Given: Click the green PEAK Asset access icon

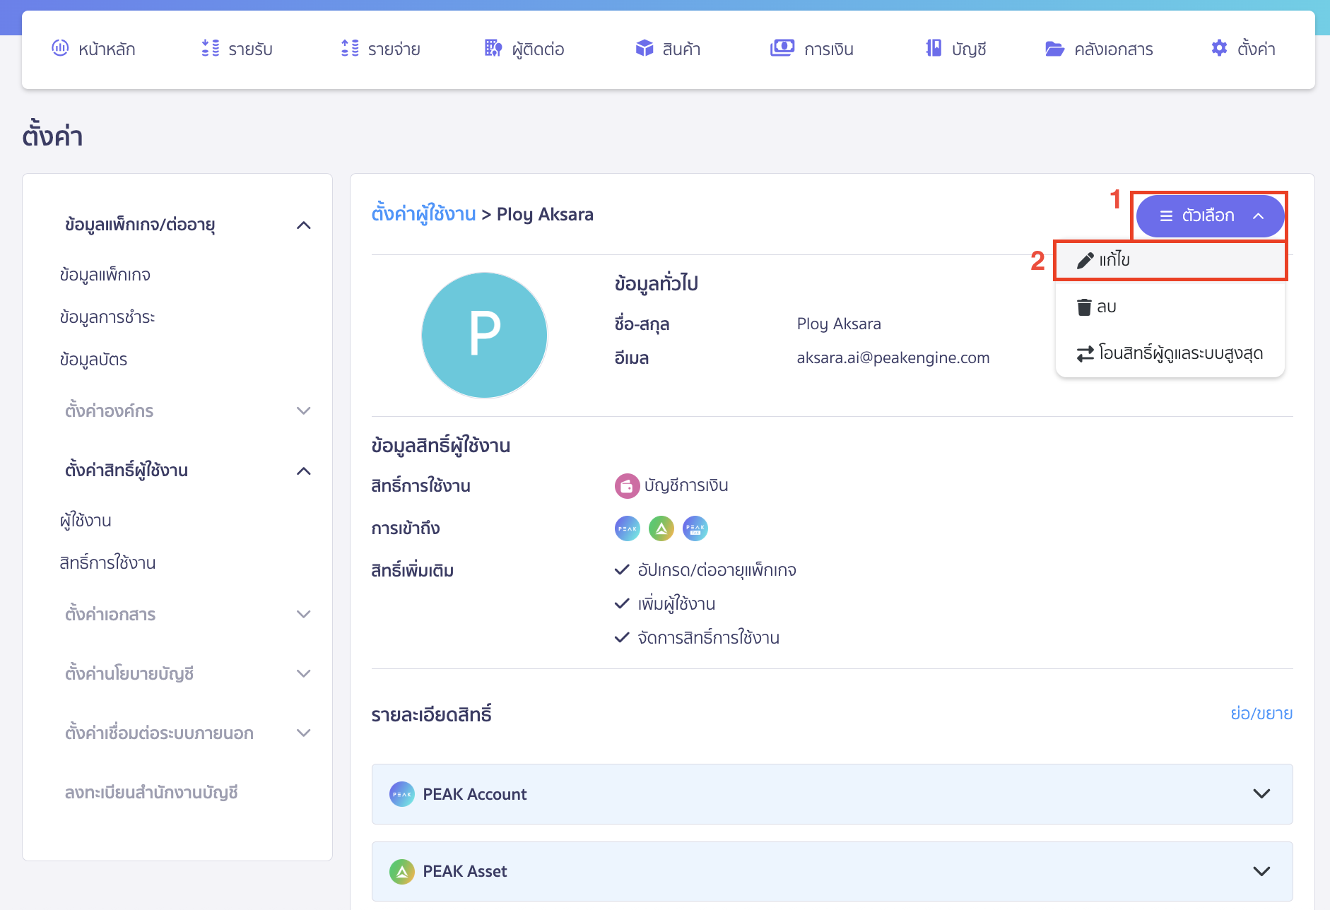Looking at the screenshot, I should coord(661,528).
